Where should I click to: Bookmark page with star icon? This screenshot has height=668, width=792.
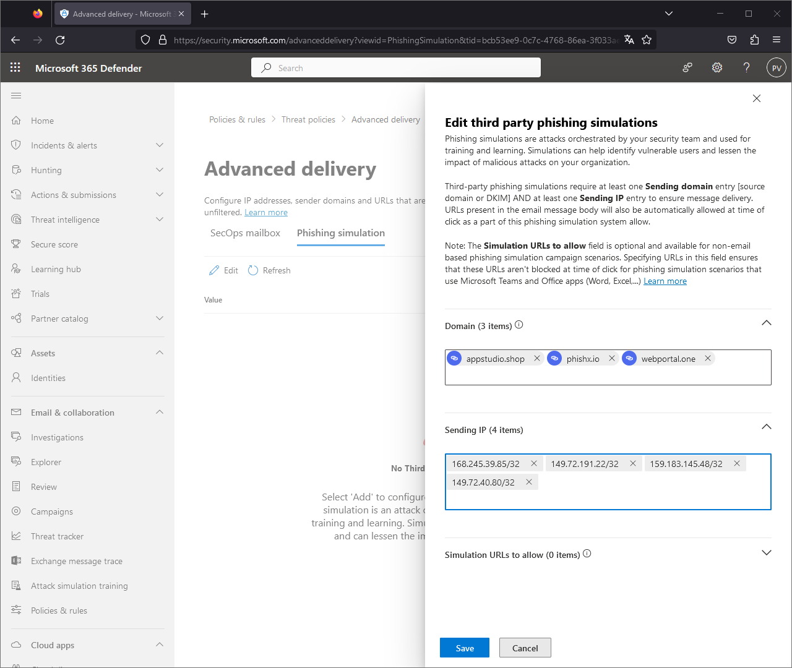tap(647, 40)
